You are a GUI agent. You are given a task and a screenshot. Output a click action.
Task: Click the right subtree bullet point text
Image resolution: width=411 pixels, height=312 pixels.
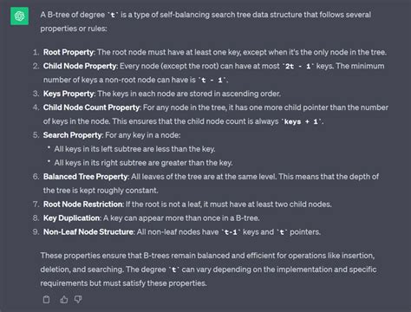pyautogui.click(x=143, y=163)
